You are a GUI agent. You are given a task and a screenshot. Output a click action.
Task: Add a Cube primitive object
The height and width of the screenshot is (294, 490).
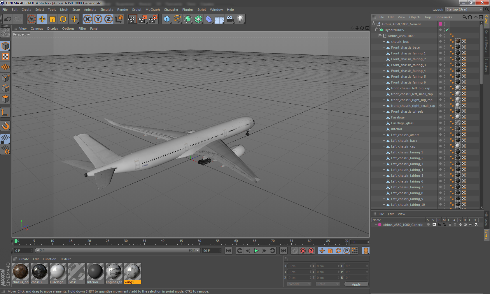[167, 19]
